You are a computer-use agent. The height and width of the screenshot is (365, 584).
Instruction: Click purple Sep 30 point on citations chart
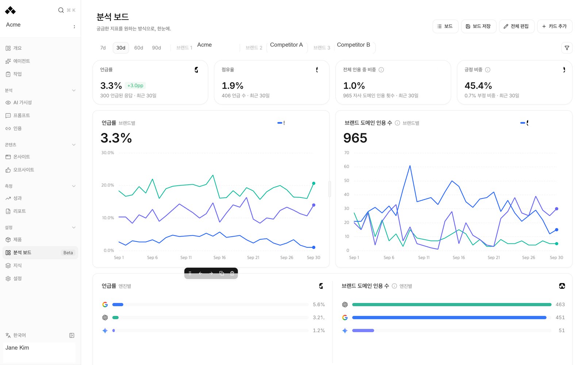tap(557, 209)
